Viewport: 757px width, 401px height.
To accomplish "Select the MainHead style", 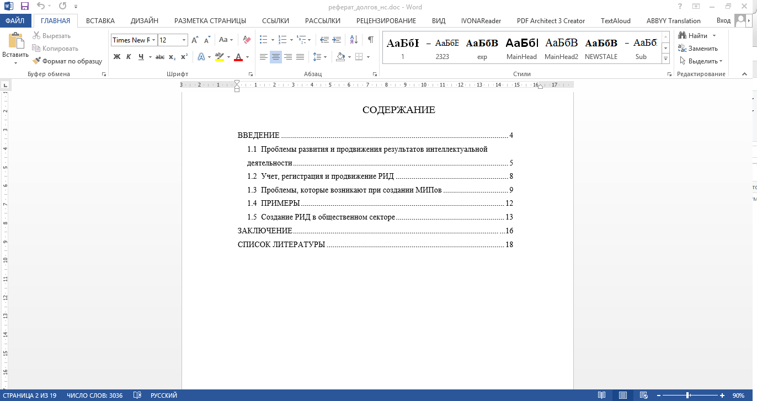I will [x=521, y=48].
